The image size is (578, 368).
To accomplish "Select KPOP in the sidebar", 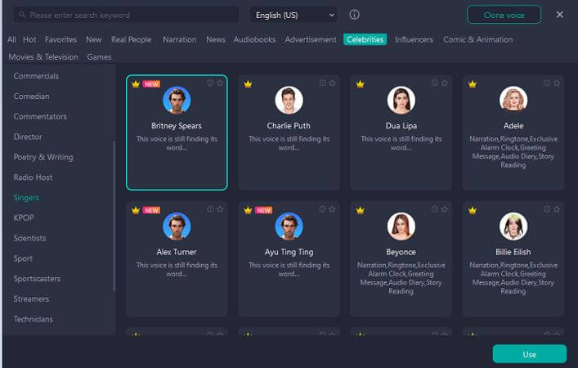I will (x=24, y=218).
